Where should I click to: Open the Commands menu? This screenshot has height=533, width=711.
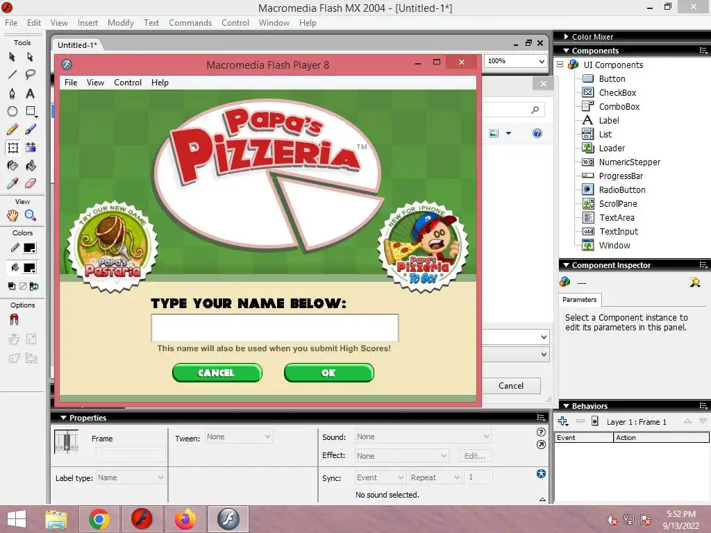click(190, 23)
